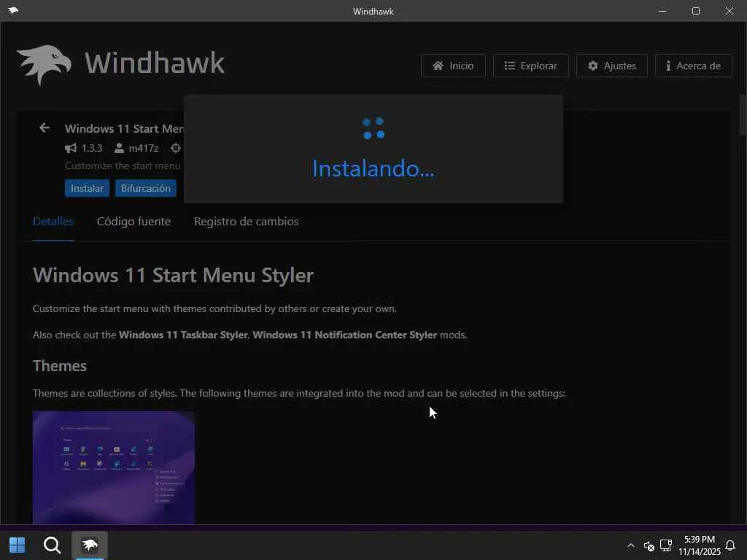The height and width of the screenshot is (560, 747).
Task: Click the Windows 11 Start Menu Styler heading
Action: pos(174,275)
